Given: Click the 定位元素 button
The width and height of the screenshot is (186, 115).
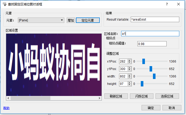Looking at the screenshot, I should point(88,20).
